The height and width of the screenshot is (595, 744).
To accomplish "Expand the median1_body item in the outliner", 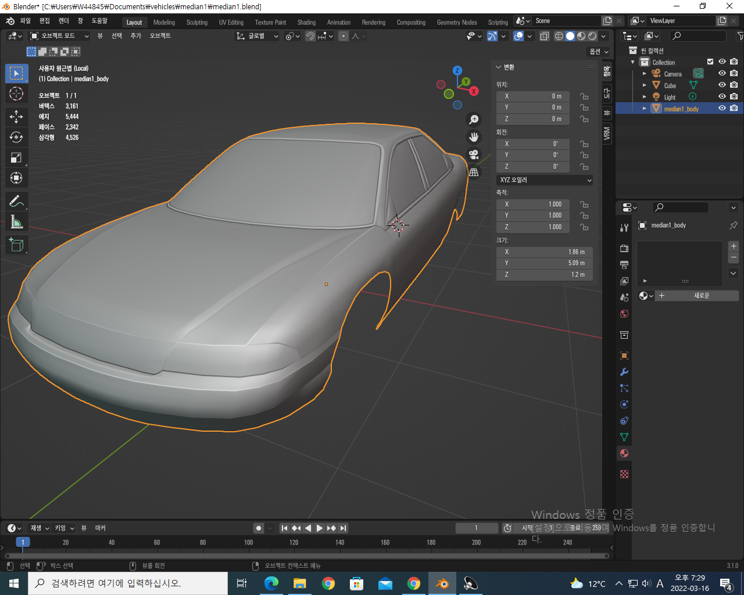I will click(644, 109).
